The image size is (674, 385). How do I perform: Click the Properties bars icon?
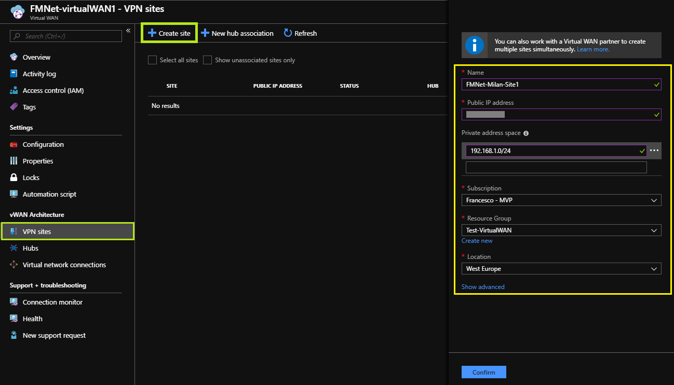click(x=14, y=161)
